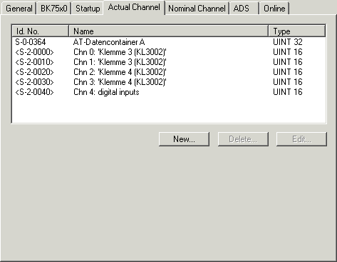Click the Edit... button
The height and width of the screenshot is (262, 337).
point(301,139)
